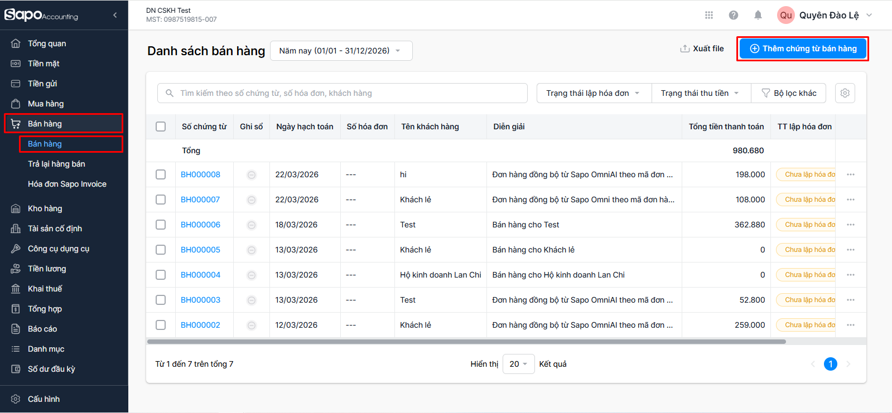Collapse sidebar with the chevron arrow
Image resolution: width=892 pixels, height=413 pixels.
115,15
